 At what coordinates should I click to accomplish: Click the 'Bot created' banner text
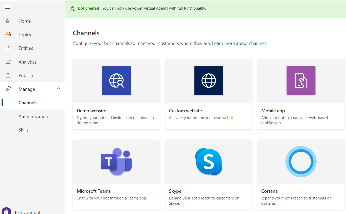(88, 8)
